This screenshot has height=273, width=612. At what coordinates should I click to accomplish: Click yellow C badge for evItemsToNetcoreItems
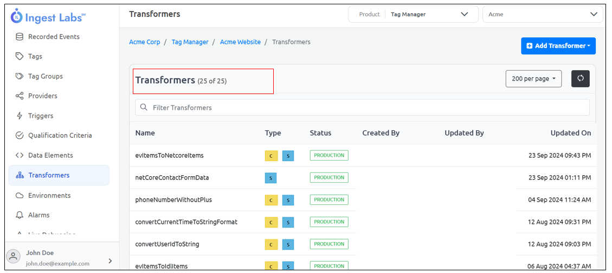271,156
